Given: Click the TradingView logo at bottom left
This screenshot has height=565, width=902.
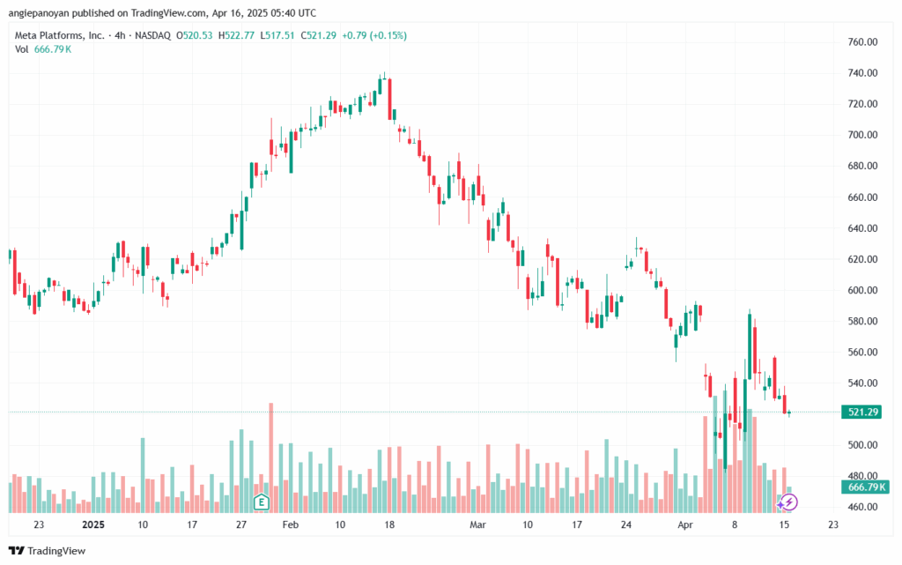Looking at the screenshot, I should pos(48,551).
